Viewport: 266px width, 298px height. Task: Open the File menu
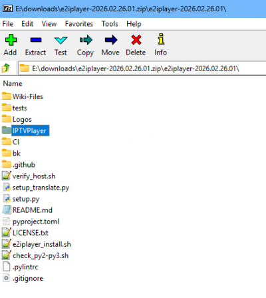coord(8,24)
